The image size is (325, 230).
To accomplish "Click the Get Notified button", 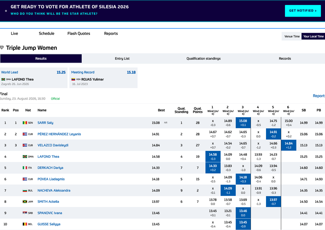I will pyautogui.click(x=303, y=11).
